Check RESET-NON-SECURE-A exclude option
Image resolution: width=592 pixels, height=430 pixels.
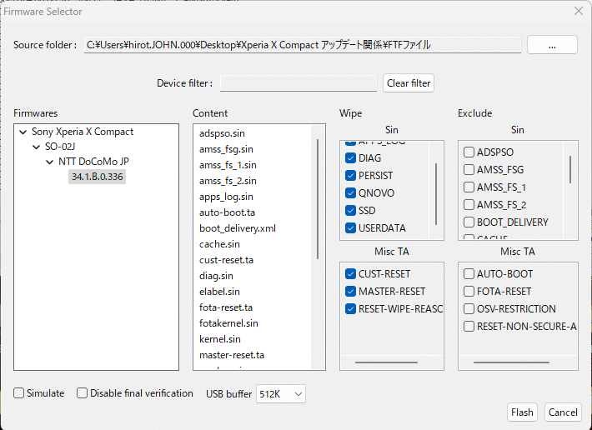[469, 327]
